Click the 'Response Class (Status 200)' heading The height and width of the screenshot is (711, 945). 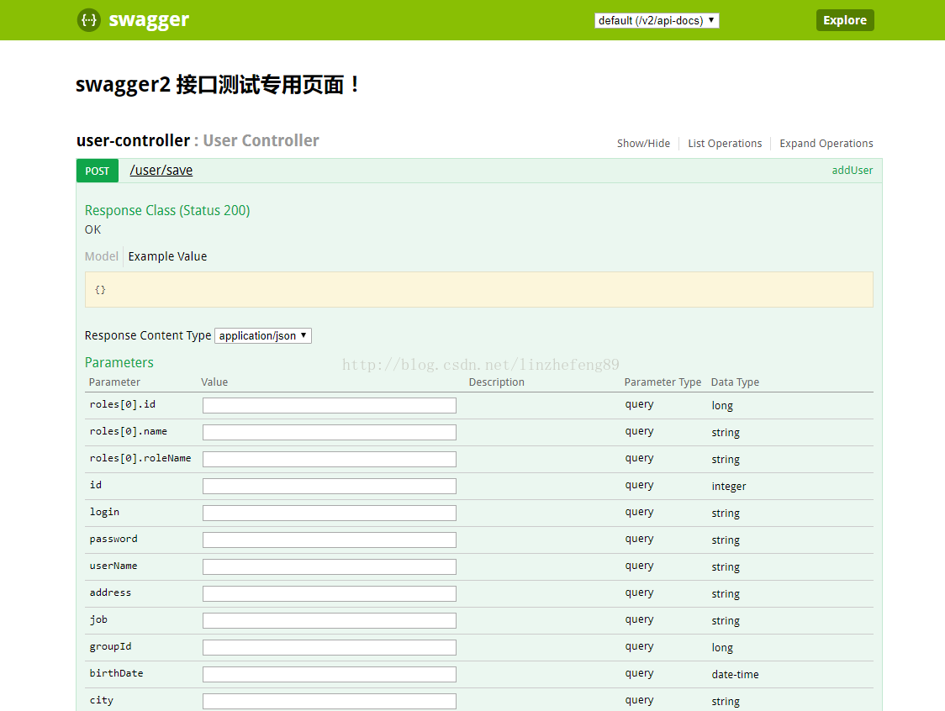pos(167,210)
